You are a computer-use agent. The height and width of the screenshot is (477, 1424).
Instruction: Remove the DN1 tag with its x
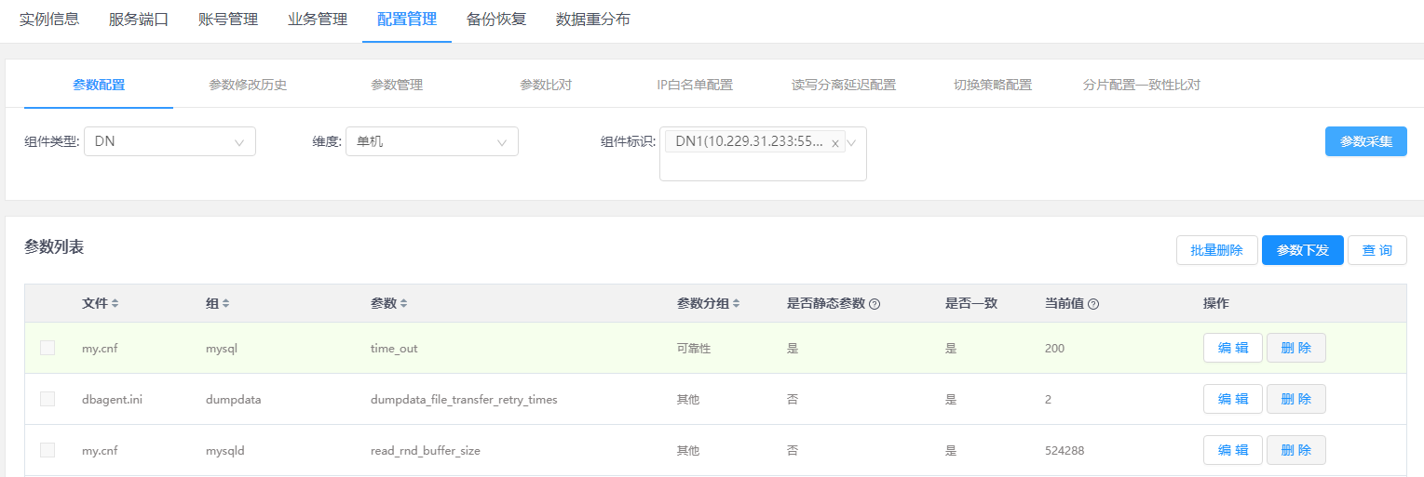tap(834, 143)
